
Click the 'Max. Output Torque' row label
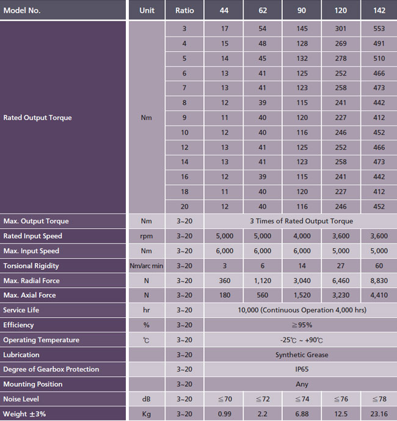click(63, 221)
